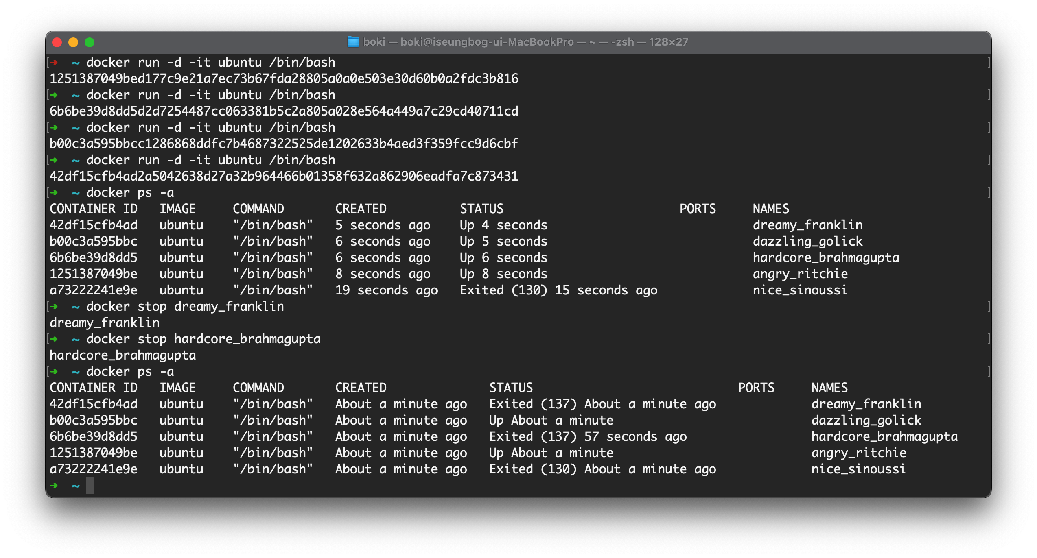Click the name dazzling_golick in first table
This screenshot has height=558, width=1037.
coord(807,241)
